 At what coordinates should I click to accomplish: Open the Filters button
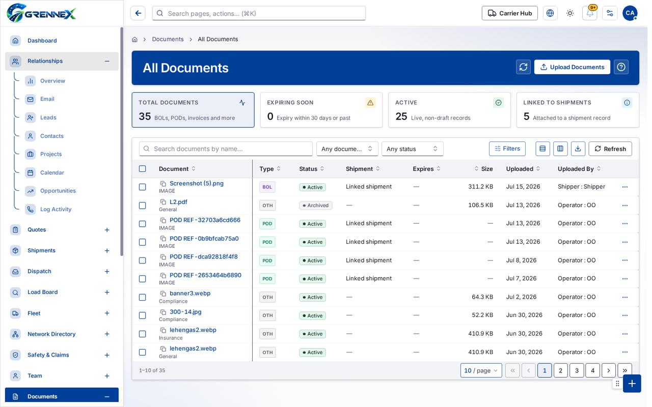click(507, 149)
